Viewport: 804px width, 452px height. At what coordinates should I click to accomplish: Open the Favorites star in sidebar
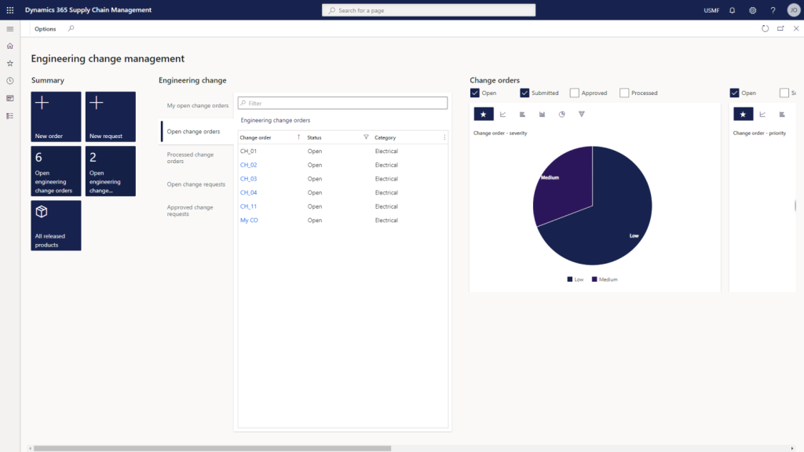(x=10, y=63)
